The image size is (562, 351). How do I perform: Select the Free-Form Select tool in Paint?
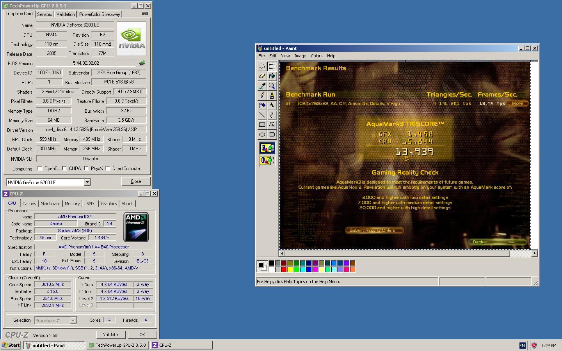click(x=262, y=66)
